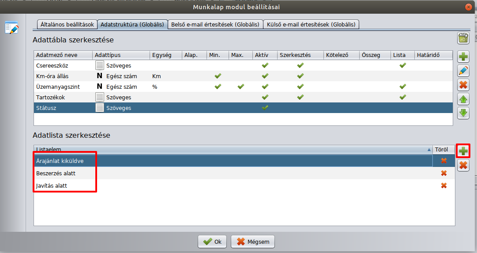Add a new data field to Adattábla
The height and width of the screenshot is (253, 477).
click(x=463, y=57)
